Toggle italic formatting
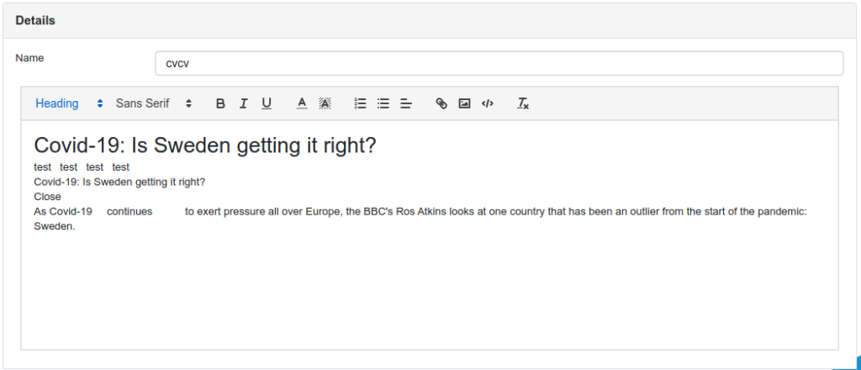The height and width of the screenshot is (370, 861). [243, 103]
